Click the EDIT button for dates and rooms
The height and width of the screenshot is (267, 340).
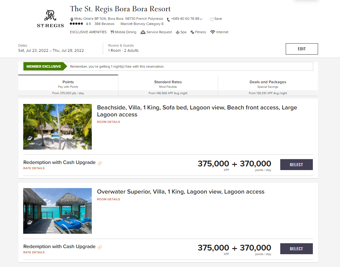(x=302, y=49)
